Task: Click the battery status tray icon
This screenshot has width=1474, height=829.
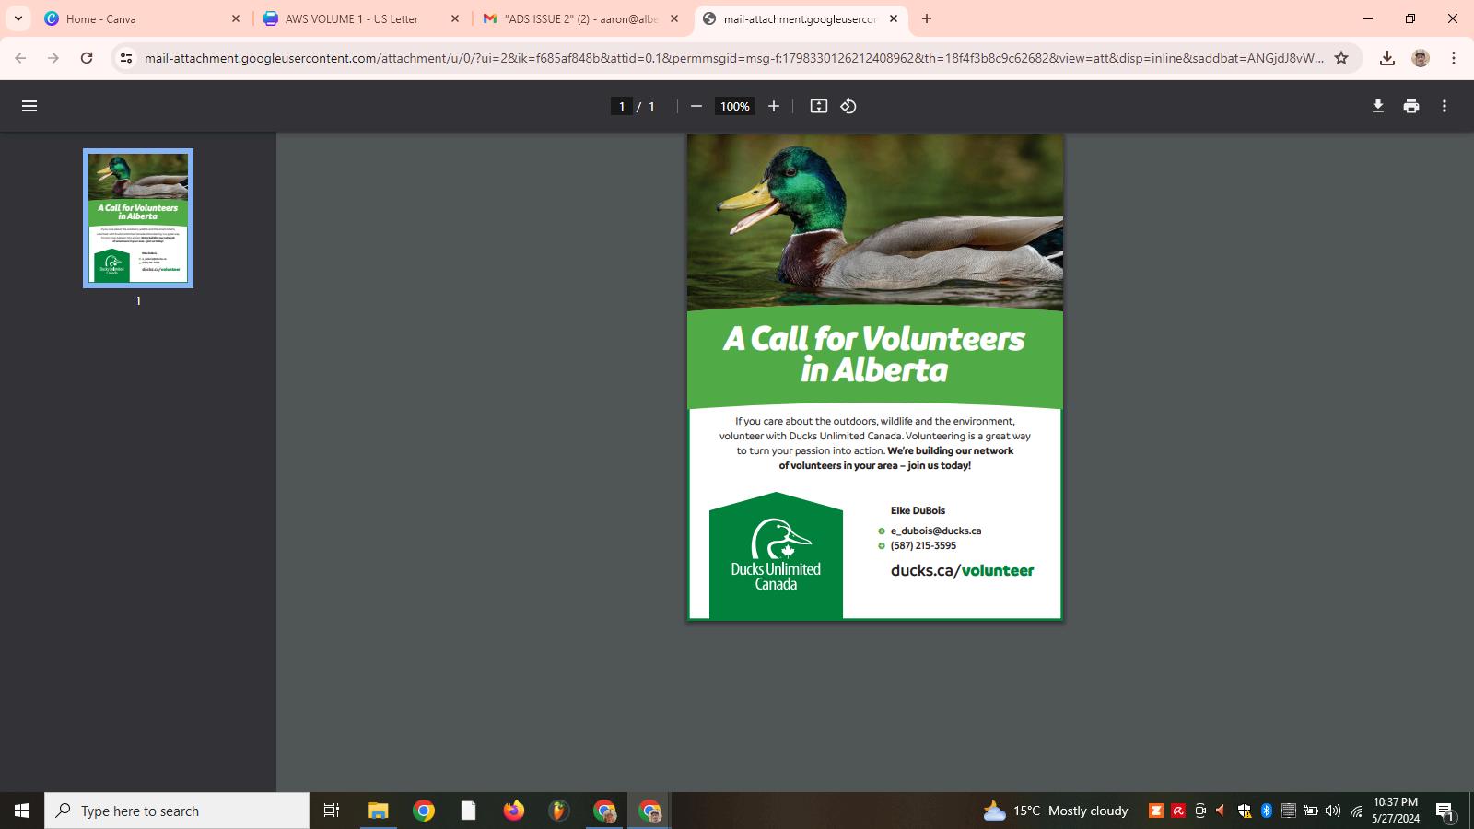Action: [1311, 811]
